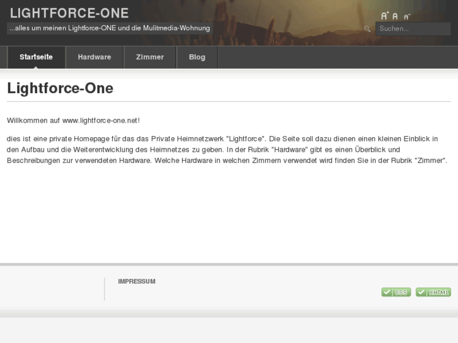Open the Impressum footer link
Screen dimensions: 458x343
tap(137, 281)
